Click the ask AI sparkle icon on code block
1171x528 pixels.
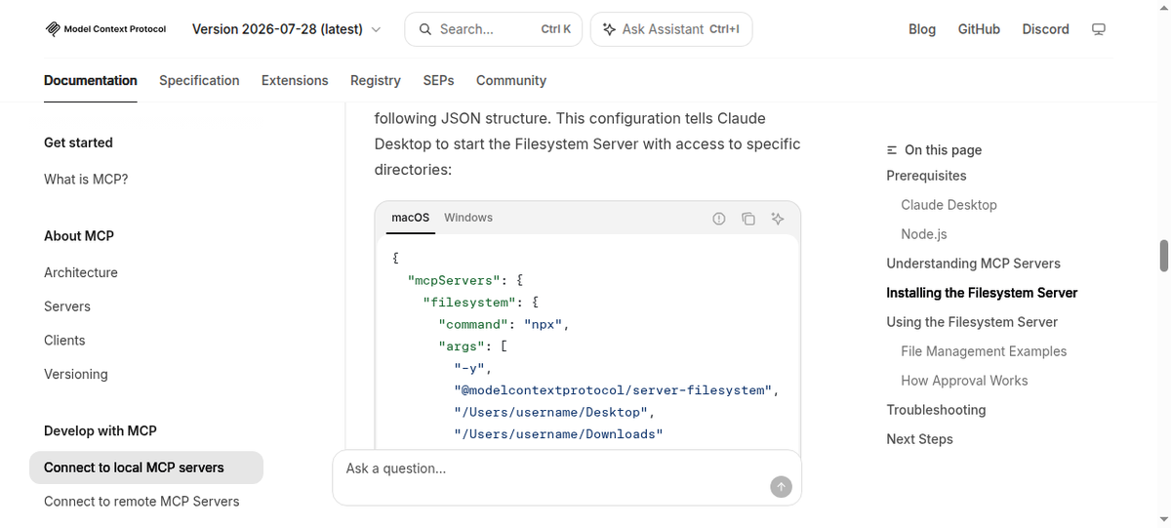[x=778, y=219]
